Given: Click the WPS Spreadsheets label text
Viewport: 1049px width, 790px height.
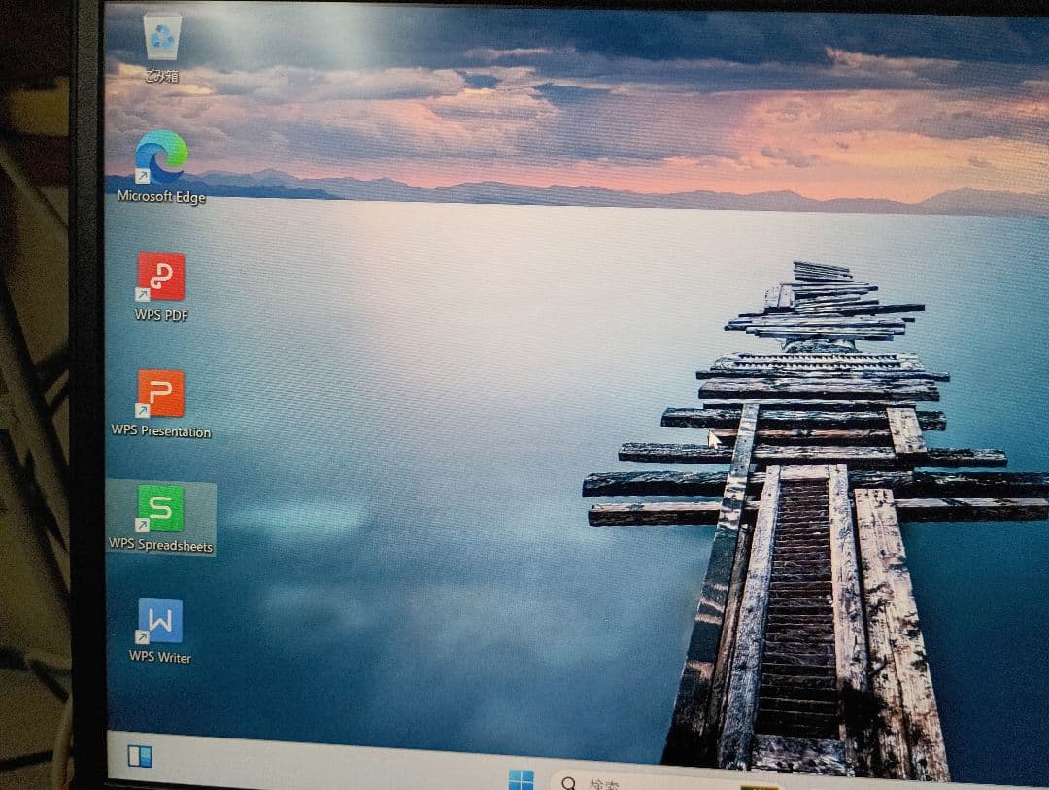Looking at the screenshot, I should pyautogui.click(x=163, y=545).
